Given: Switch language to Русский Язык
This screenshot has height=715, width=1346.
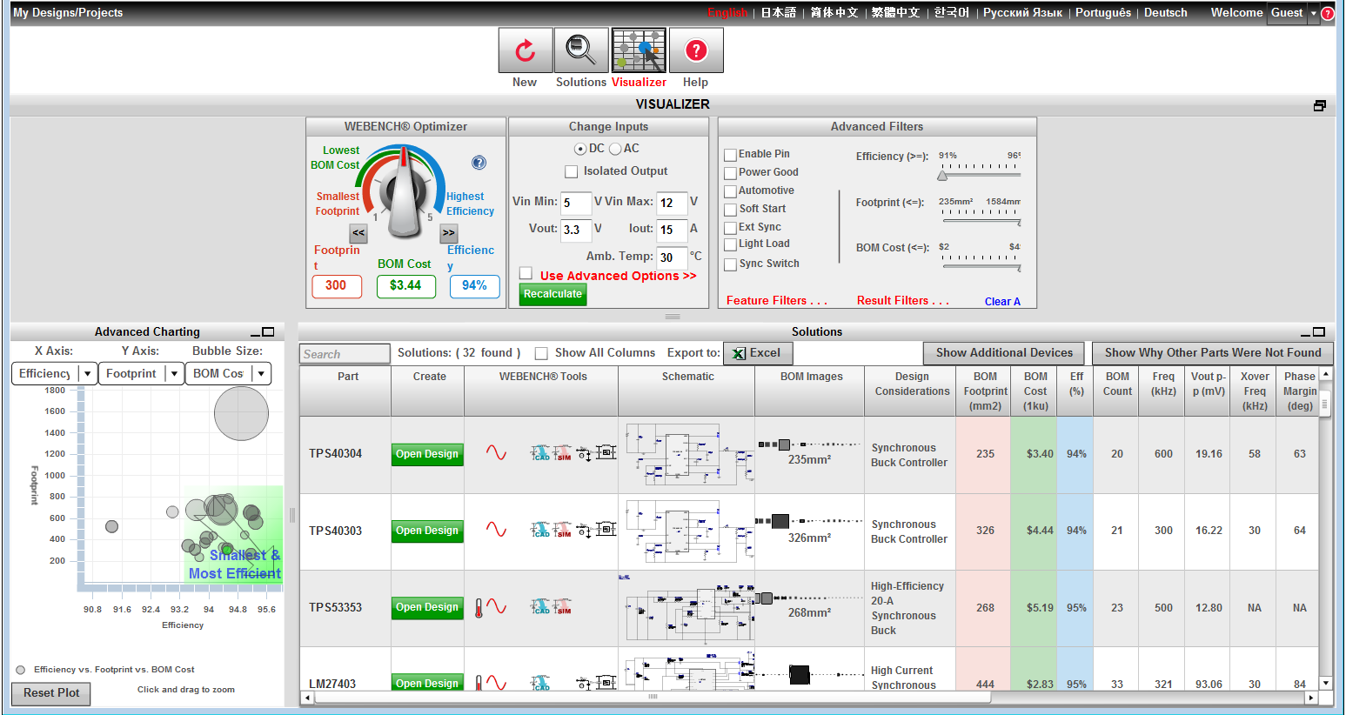Looking at the screenshot, I should click(1022, 13).
